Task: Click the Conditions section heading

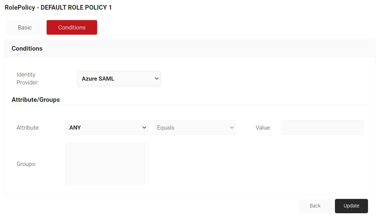Action: [27, 48]
